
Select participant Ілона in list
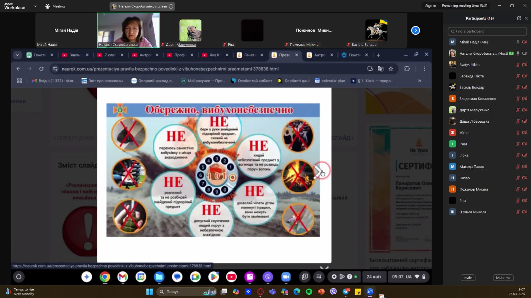[487, 155]
